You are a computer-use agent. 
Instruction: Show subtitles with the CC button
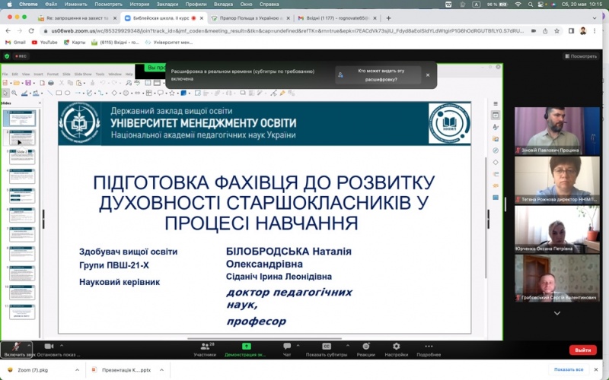tap(327, 347)
